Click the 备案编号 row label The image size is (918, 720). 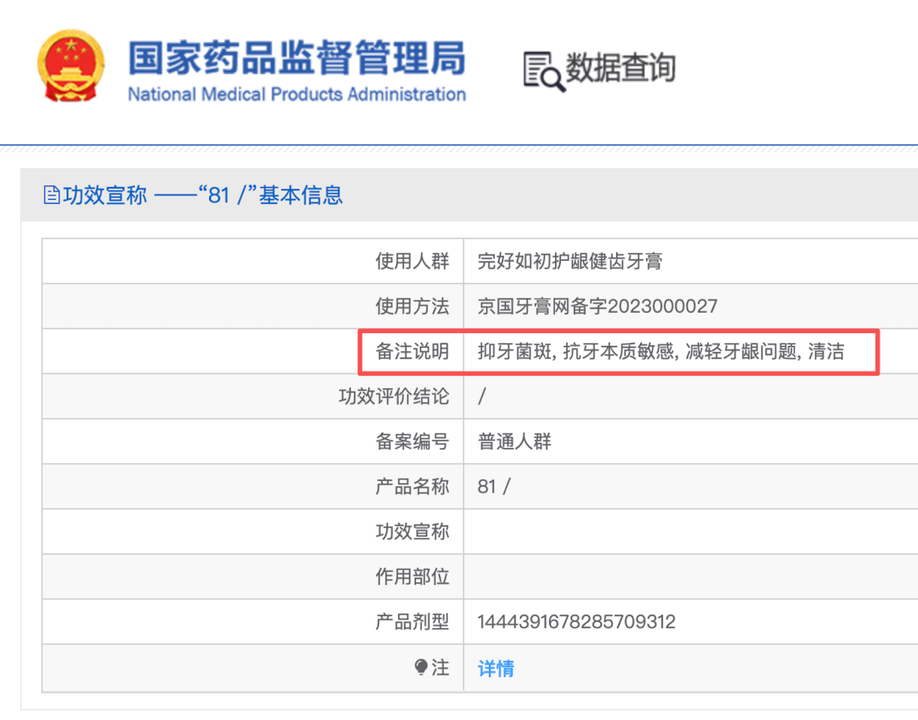tap(412, 441)
